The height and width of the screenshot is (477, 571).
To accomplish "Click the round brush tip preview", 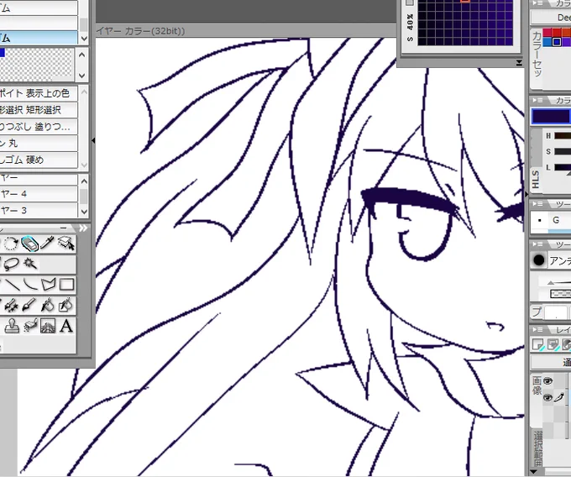I will point(539,260).
